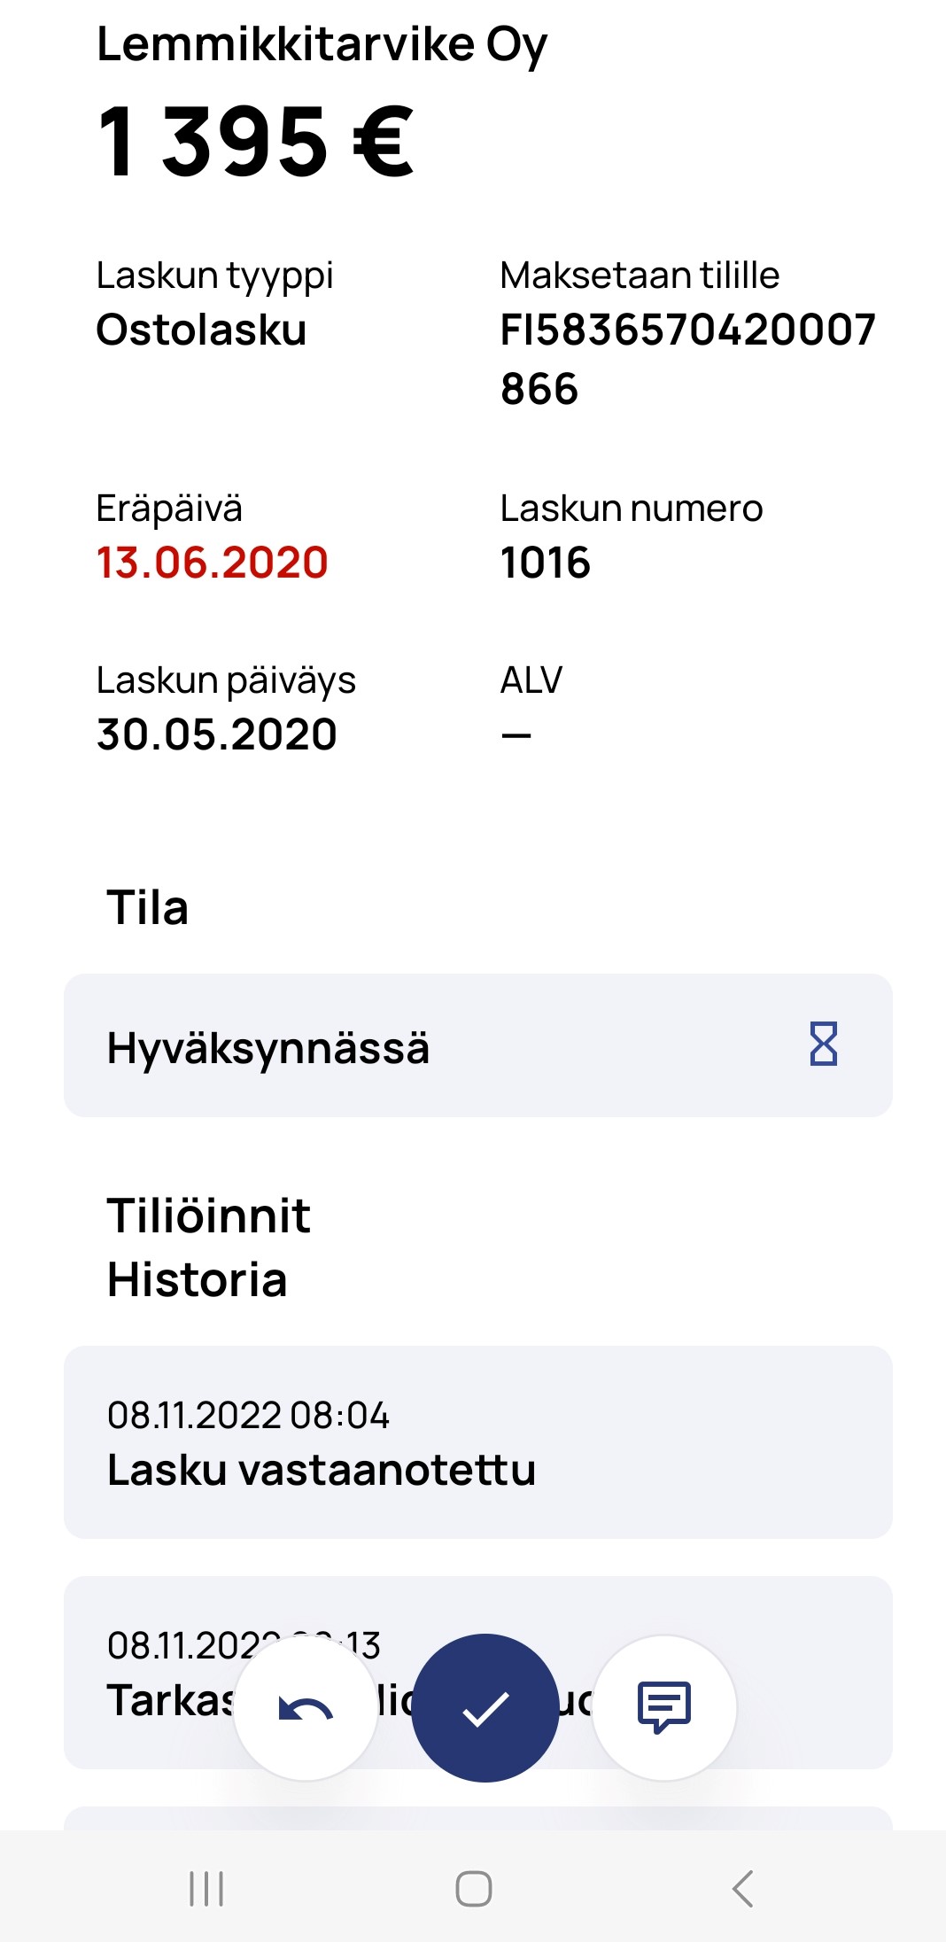Tap the red due date 13.06.2020
This screenshot has height=1942, width=946.
(x=213, y=563)
